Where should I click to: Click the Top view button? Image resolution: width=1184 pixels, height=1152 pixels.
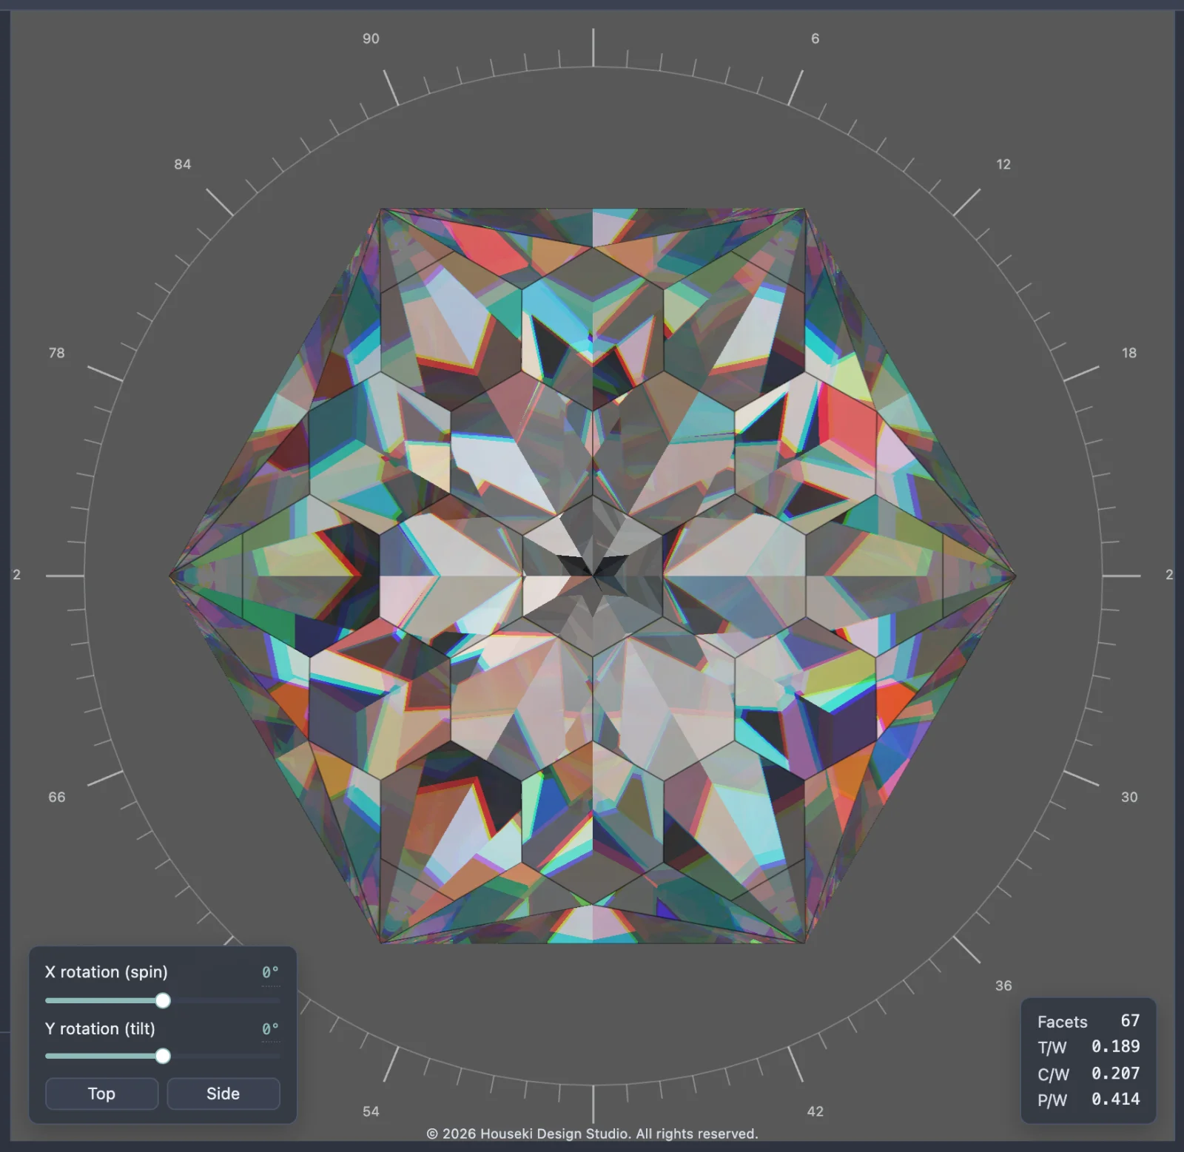[101, 1094]
